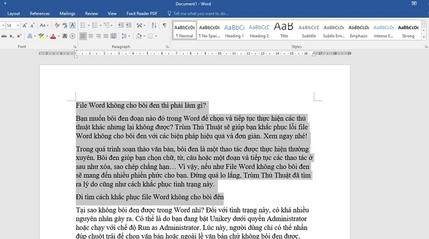Click the Multilevel List icon
Viewport: 429px width, 239px height.
(107, 25)
